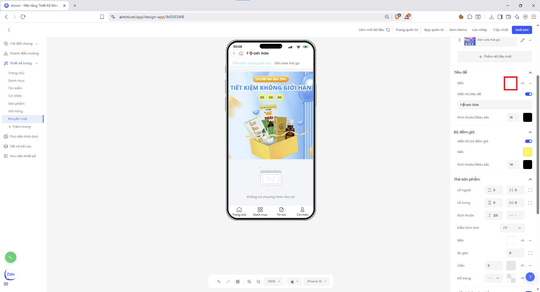The width and height of the screenshot is (540, 292).
Task: Collapse the Bộ đếm giờ section
Action: point(530,132)
